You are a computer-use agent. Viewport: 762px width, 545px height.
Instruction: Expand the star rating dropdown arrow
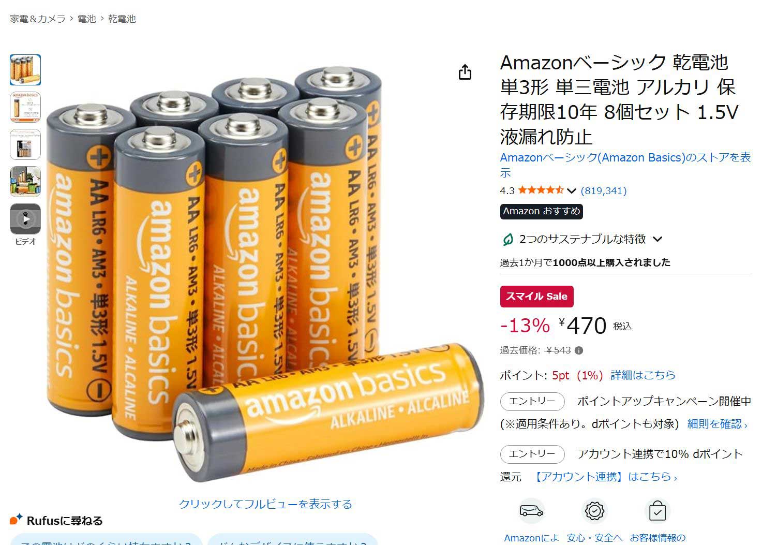coord(572,191)
